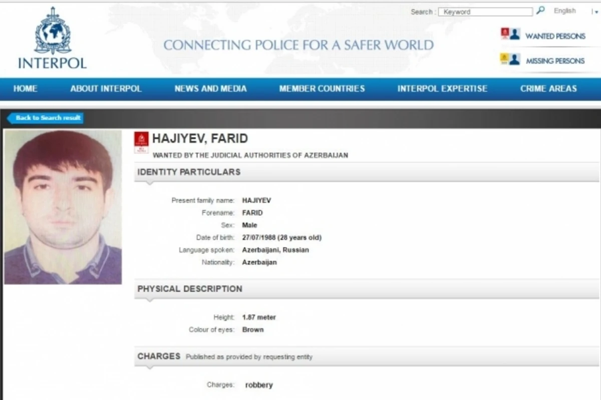Click the "Colour of eyes:" label
601x400 pixels.
[x=212, y=330]
